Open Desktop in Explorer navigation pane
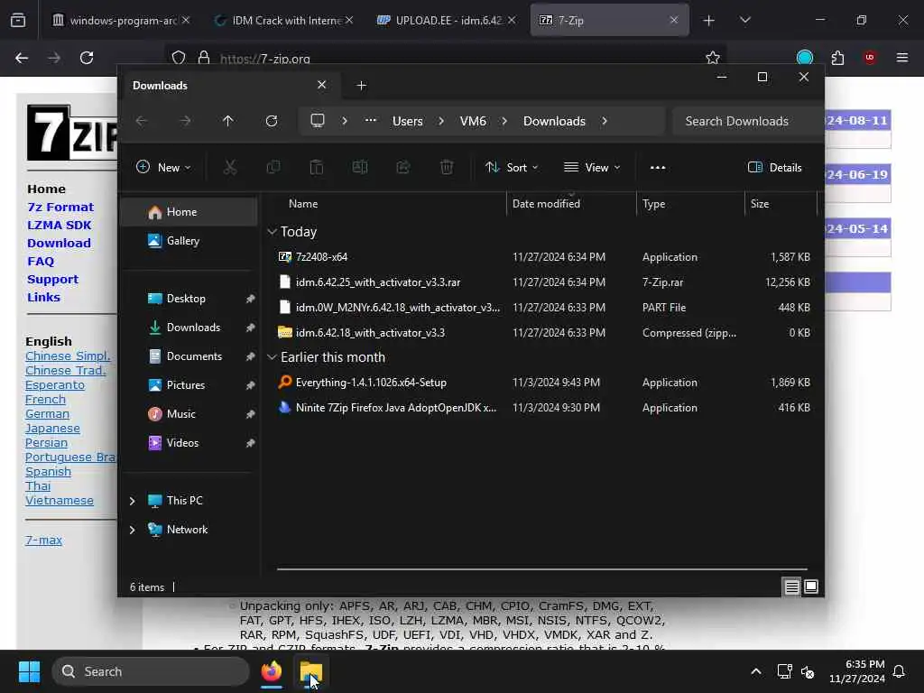This screenshot has height=693, width=924. 189,299
